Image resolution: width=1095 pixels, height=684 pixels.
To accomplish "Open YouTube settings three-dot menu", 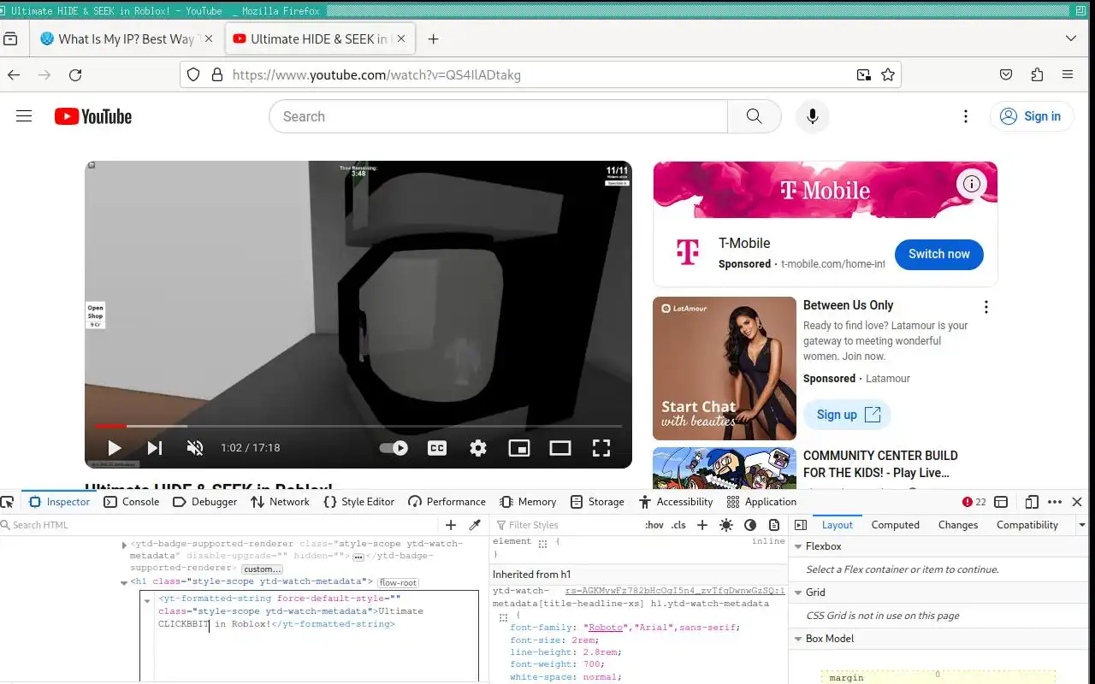I will click(966, 116).
